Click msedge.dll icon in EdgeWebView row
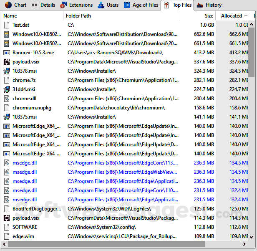This screenshot has width=257, height=251. click(x=7, y=172)
